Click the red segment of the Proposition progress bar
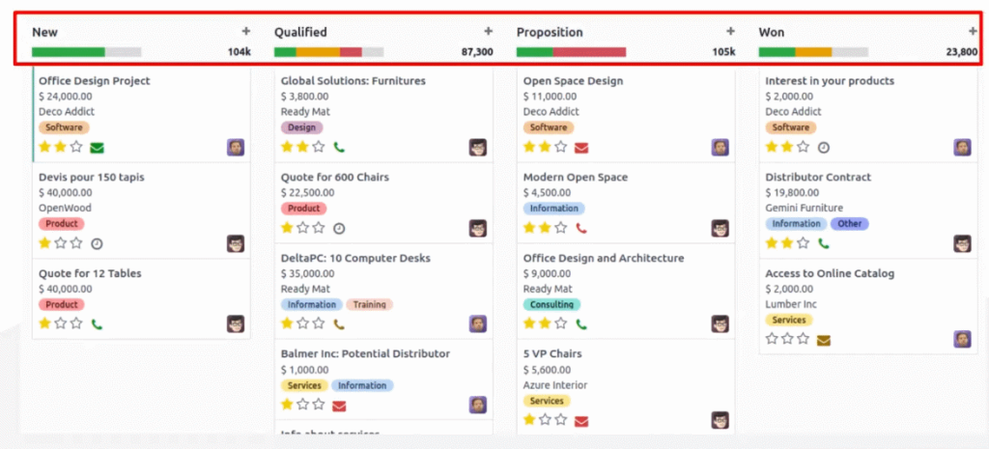Image resolution: width=989 pixels, height=449 pixels. click(x=590, y=52)
